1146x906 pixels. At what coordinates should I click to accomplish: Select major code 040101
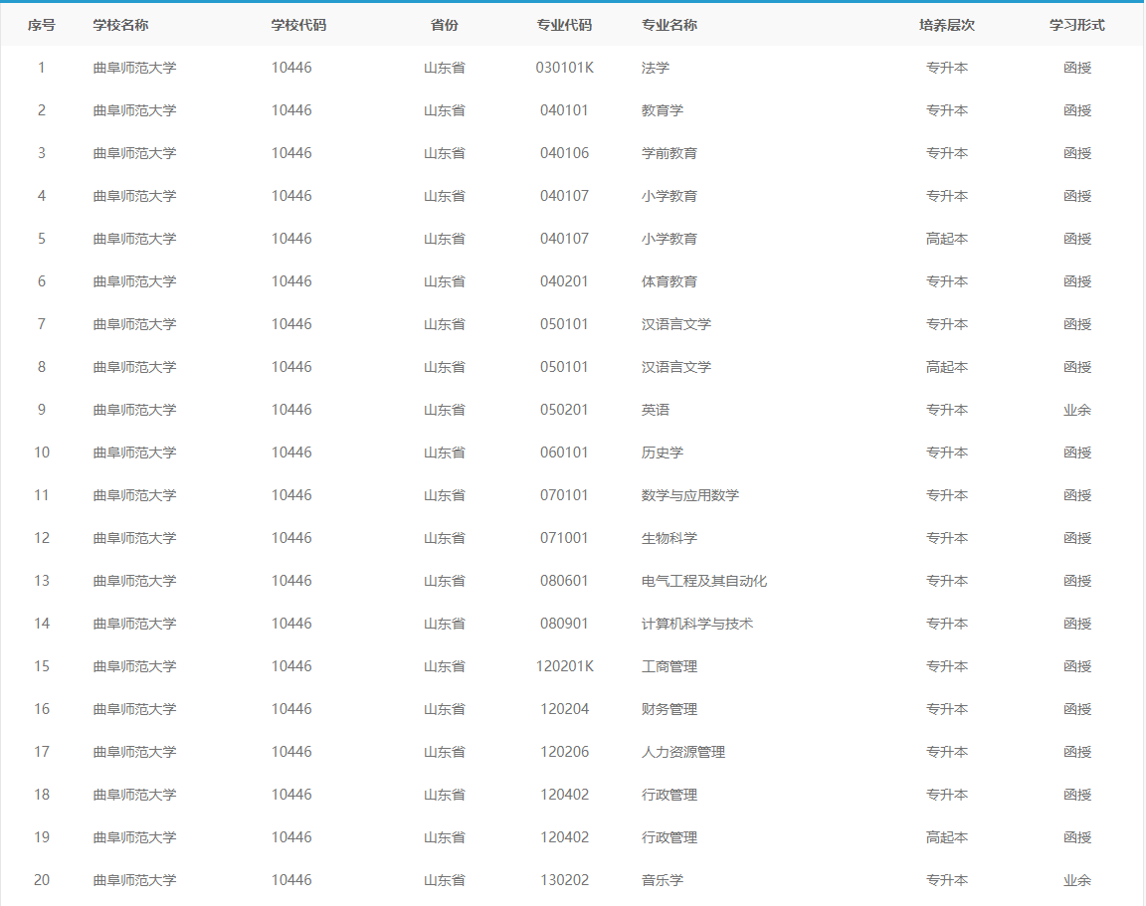click(x=564, y=110)
